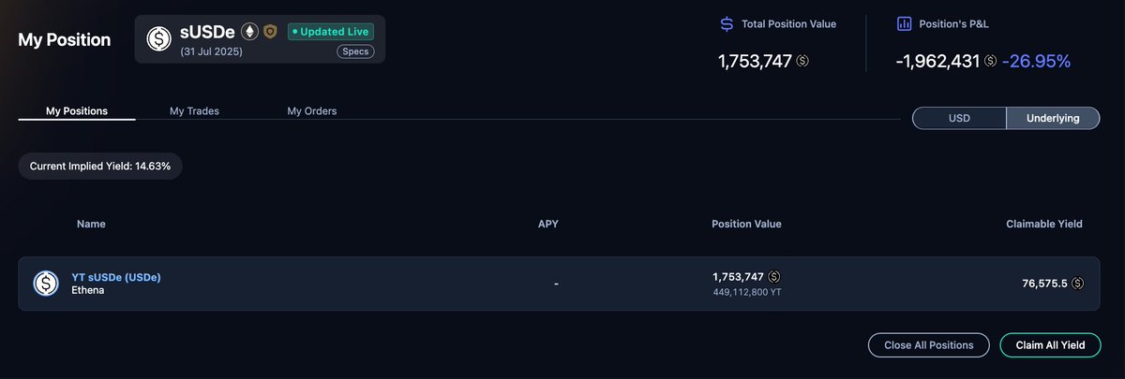This screenshot has width=1125, height=379.
Task: Click the orange shield badge icon
Action: click(x=270, y=31)
